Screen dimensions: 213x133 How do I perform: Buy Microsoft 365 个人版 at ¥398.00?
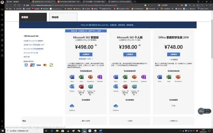point(130,54)
